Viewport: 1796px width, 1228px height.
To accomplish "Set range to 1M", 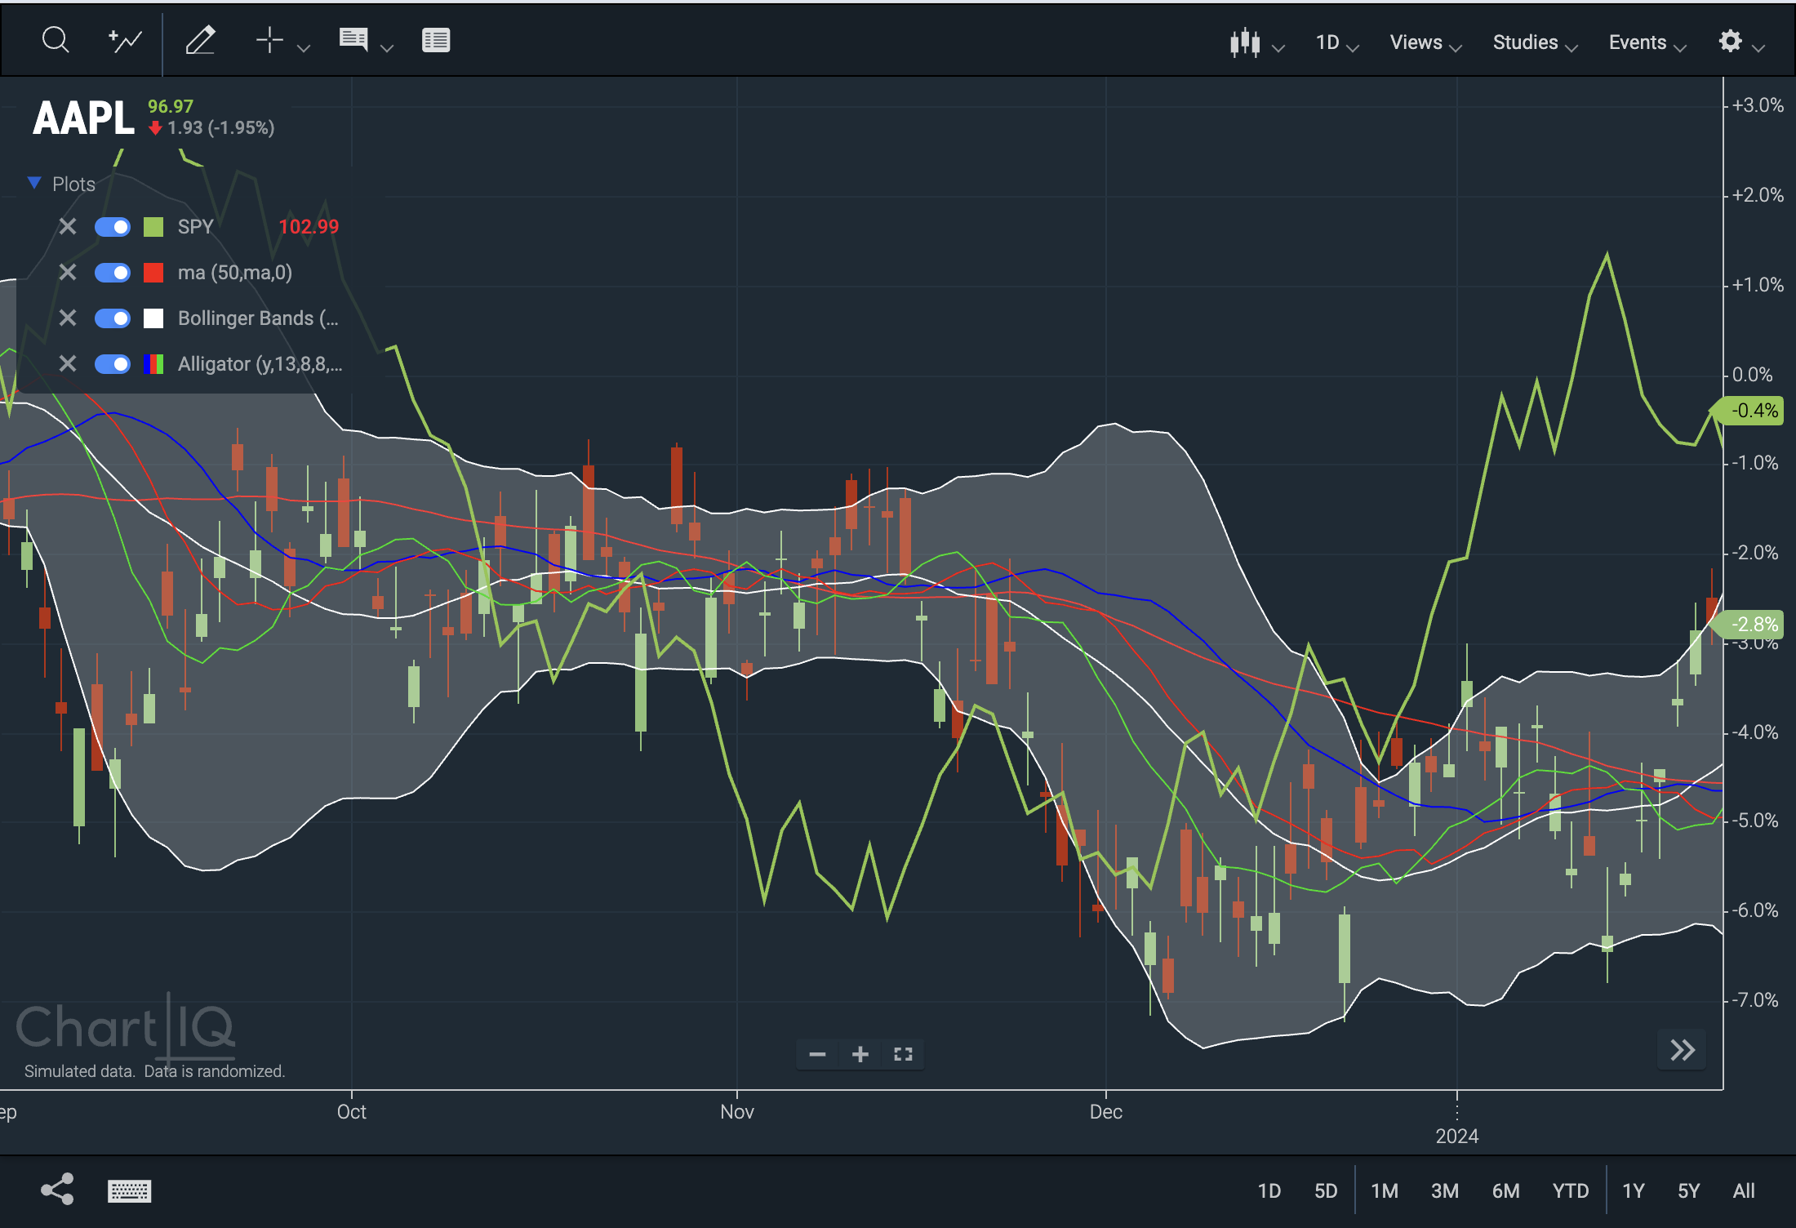I will 1385,1191.
